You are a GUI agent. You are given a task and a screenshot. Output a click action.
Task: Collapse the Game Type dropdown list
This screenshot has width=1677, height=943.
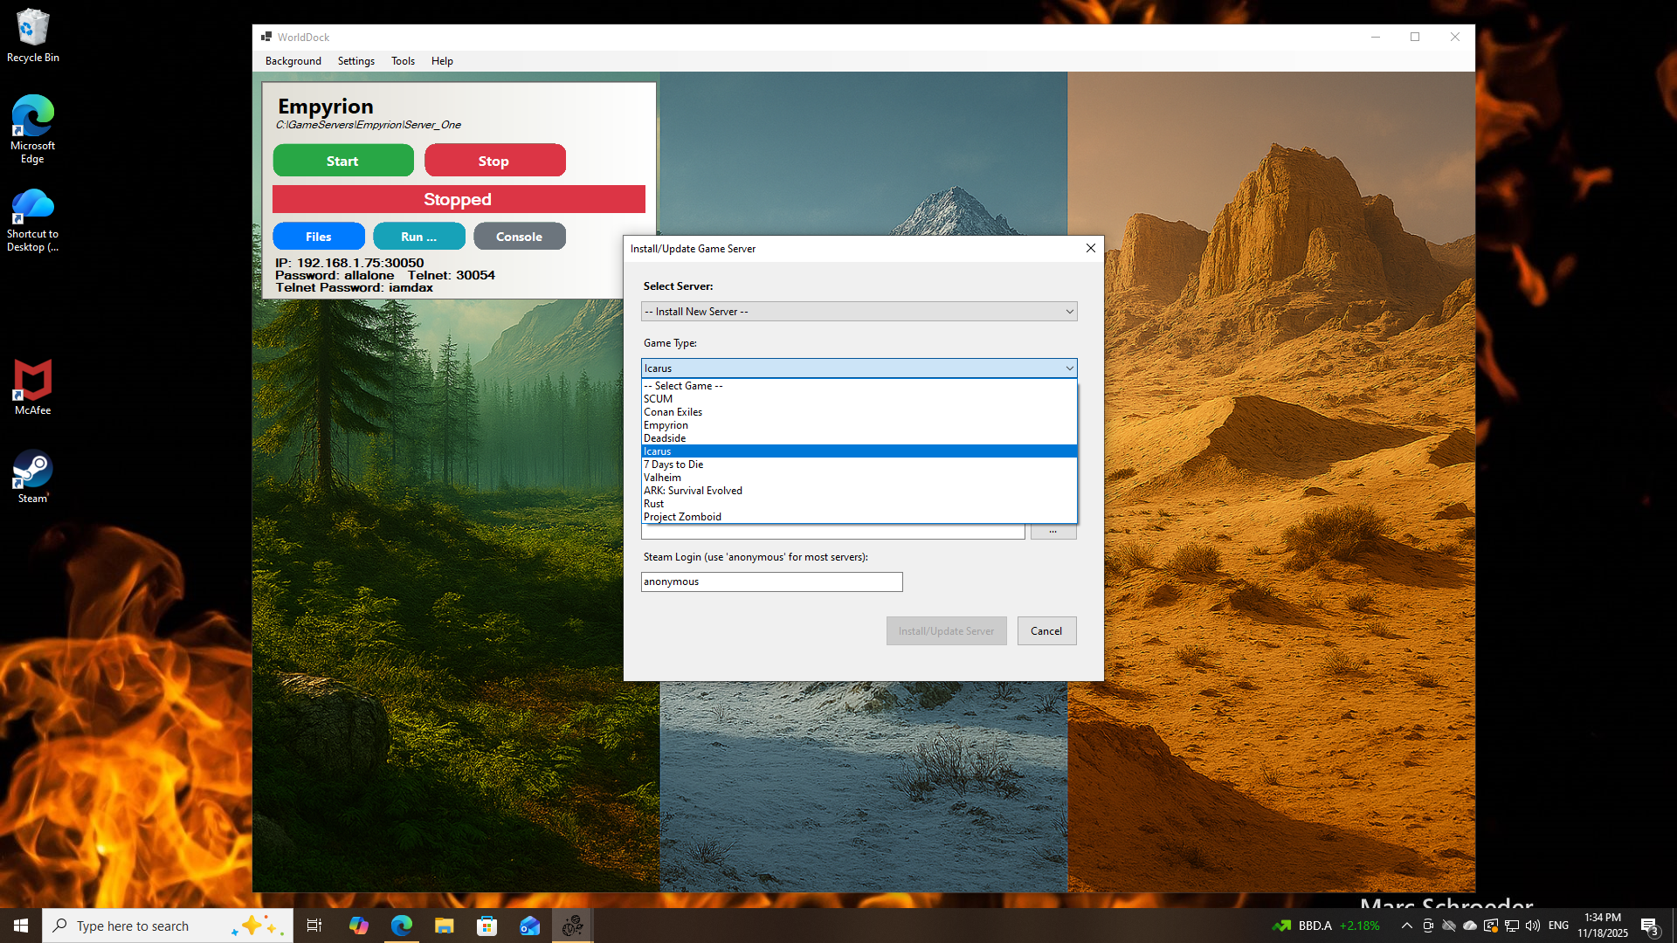coord(1069,368)
